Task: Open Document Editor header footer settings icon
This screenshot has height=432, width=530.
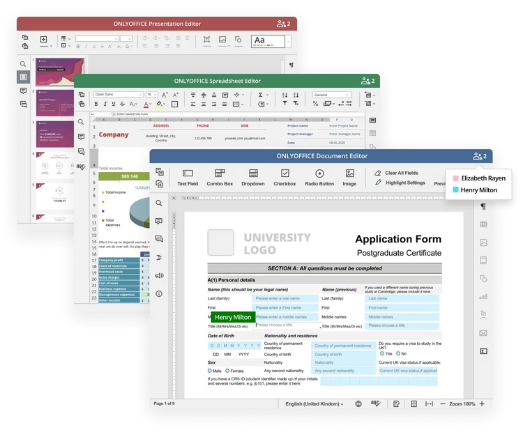Action: click(x=483, y=260)
